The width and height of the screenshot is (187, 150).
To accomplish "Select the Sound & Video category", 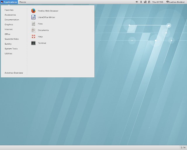I will coord(12,39).
